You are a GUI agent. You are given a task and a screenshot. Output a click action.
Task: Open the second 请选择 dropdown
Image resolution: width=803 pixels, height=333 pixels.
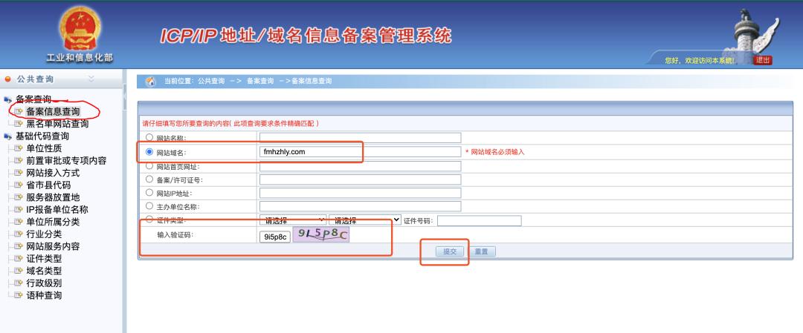[x=364, y=220]
